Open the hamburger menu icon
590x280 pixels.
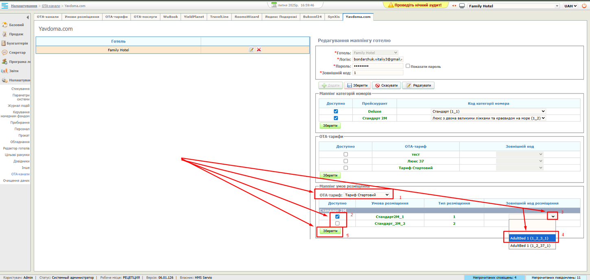click(4, 6)
